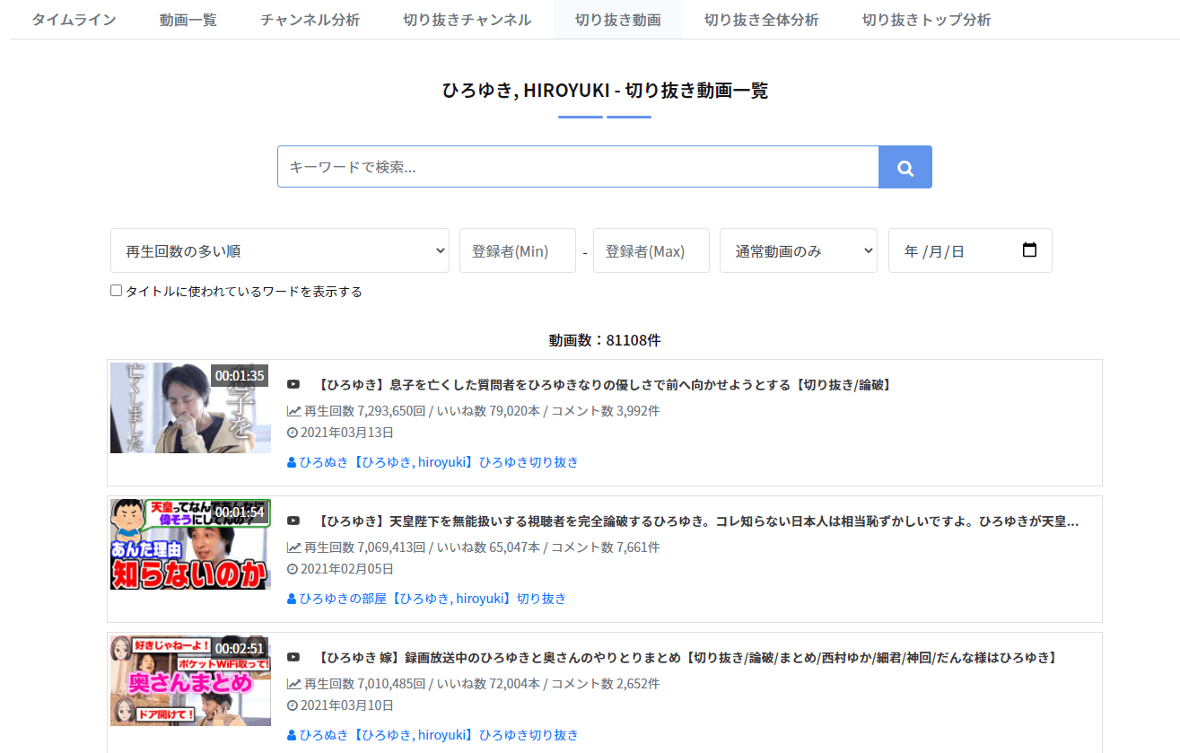This screenshot has width=1180, height=753.
Task: Select the 切り抜き動画 tab
Action: pyautogui.click(x=618, y=20)
